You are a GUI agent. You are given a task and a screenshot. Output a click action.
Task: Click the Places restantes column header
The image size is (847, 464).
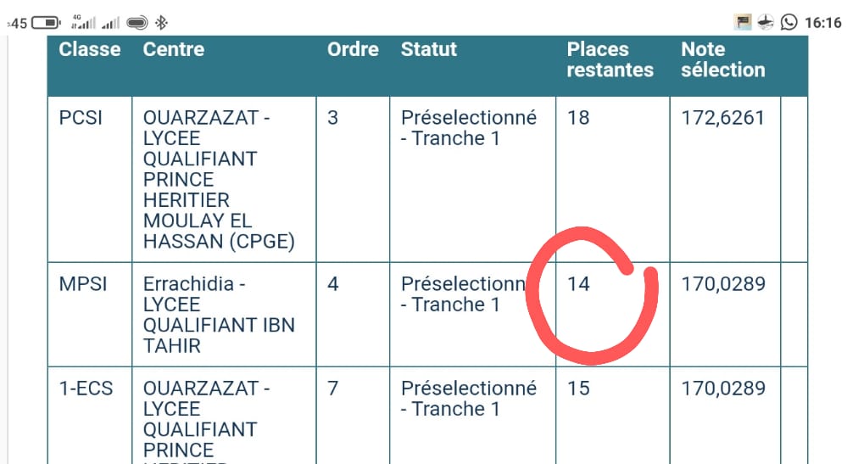(610, 59)
